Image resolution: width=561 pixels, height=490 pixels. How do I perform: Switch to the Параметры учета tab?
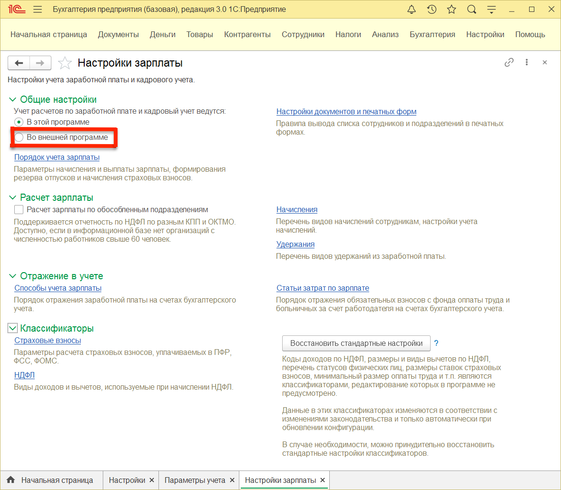[x=195, y=480]
